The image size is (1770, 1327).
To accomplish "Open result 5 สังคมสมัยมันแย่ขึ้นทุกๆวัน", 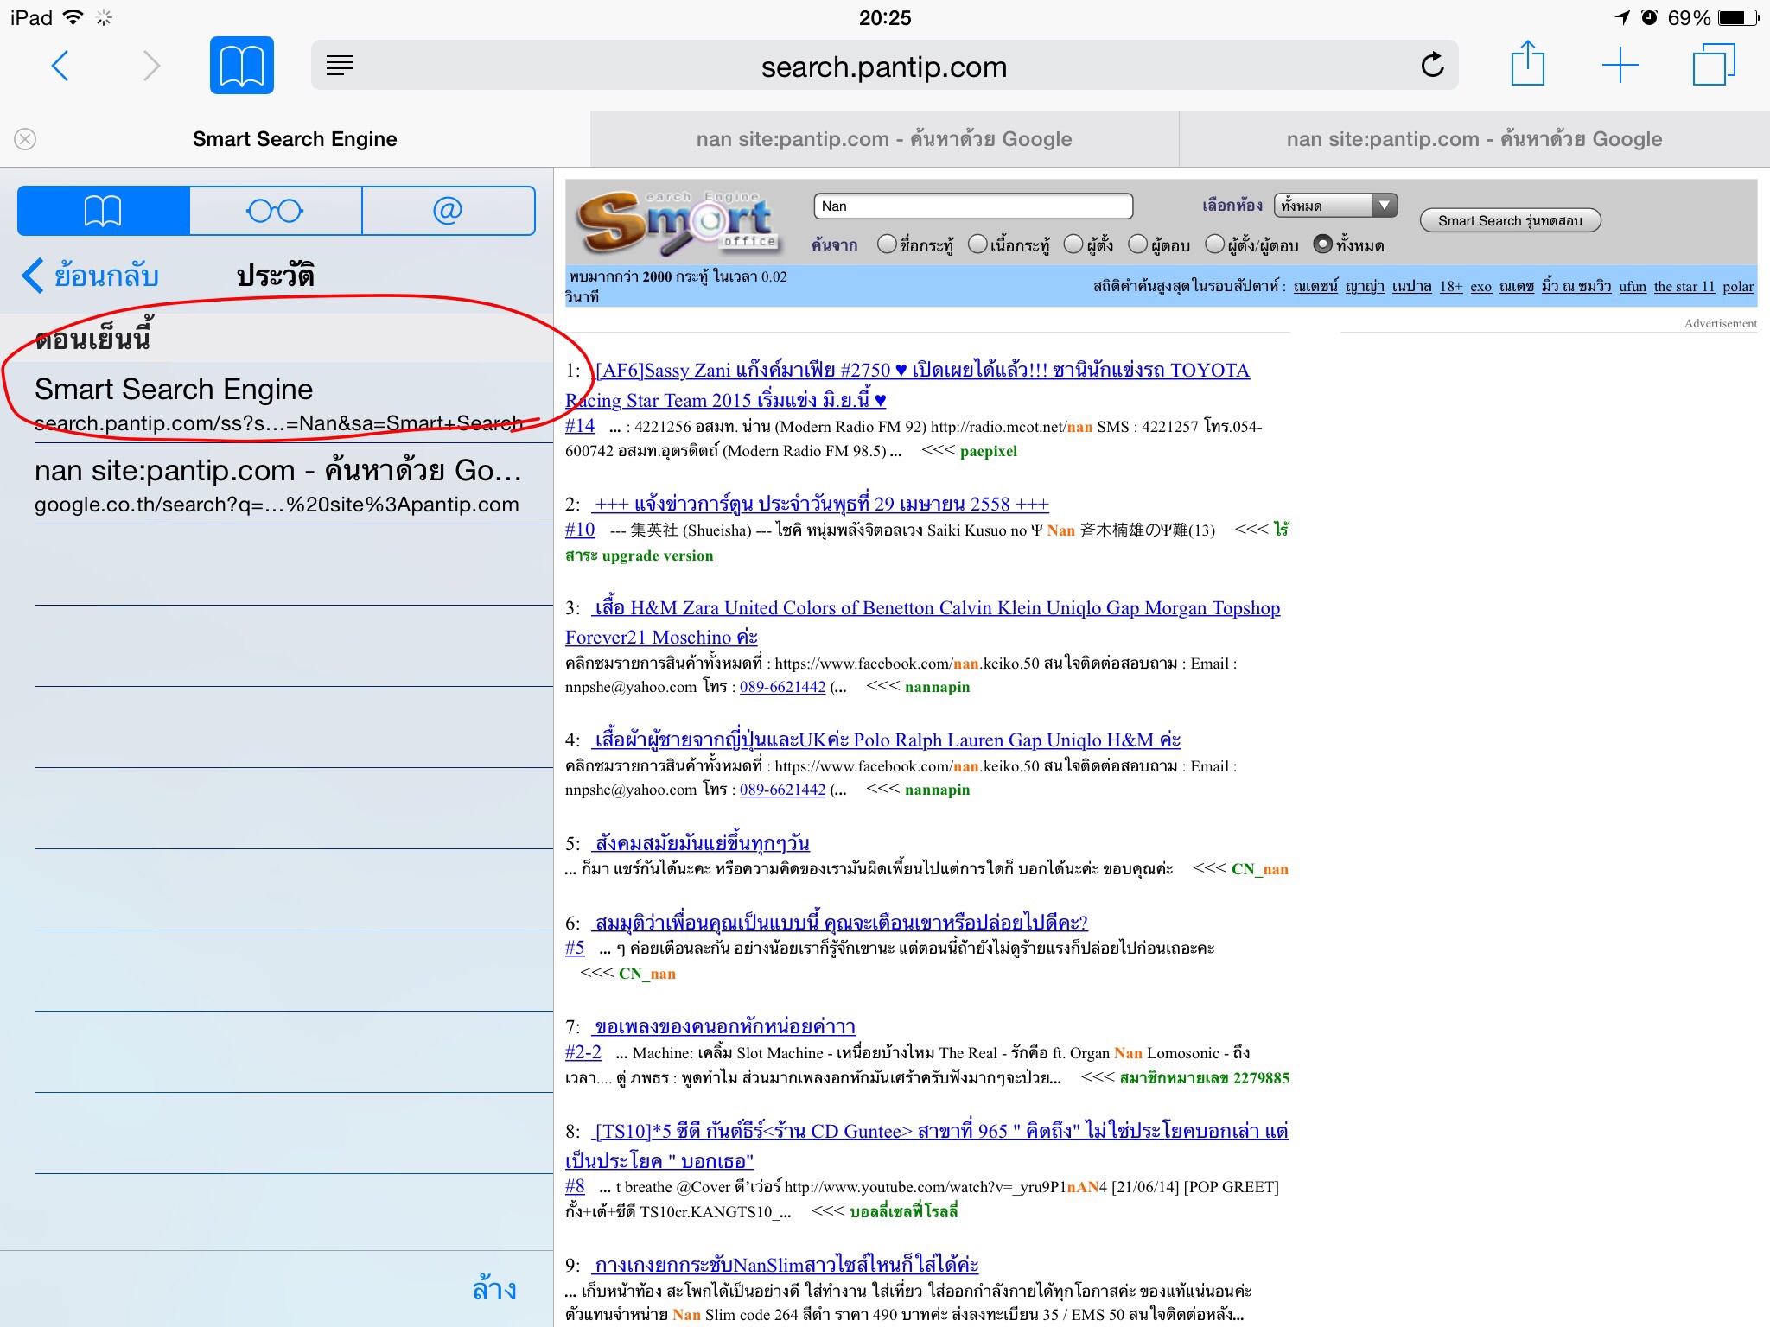I will 702,843.
